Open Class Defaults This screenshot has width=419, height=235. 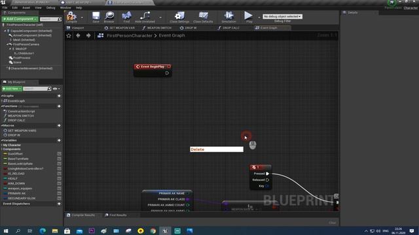[x=203, y=16]
